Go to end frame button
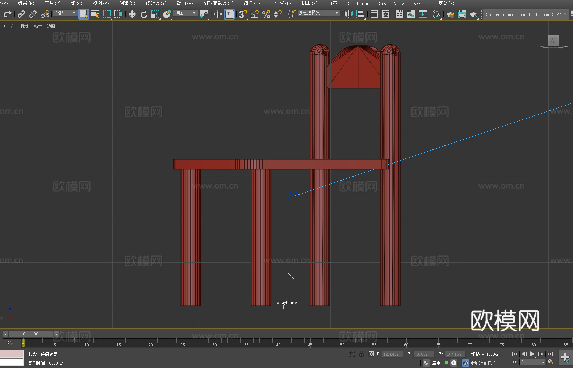573x368 pixels. point(550,354)
